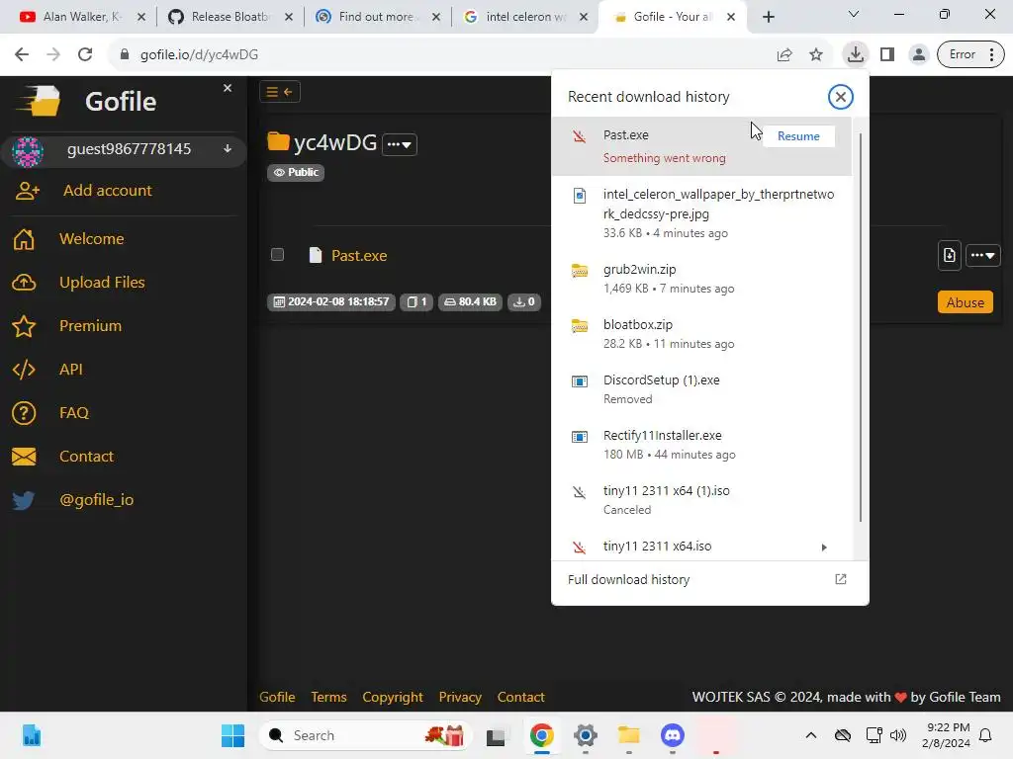The image size is (1013, 759).
Task: Click the Gofile logo icon
Action: (x=39, y=101)
